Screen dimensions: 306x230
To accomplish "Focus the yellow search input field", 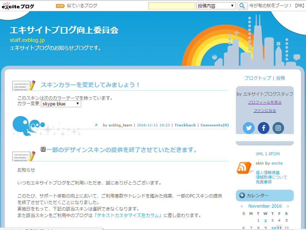I will pos(172,6).
